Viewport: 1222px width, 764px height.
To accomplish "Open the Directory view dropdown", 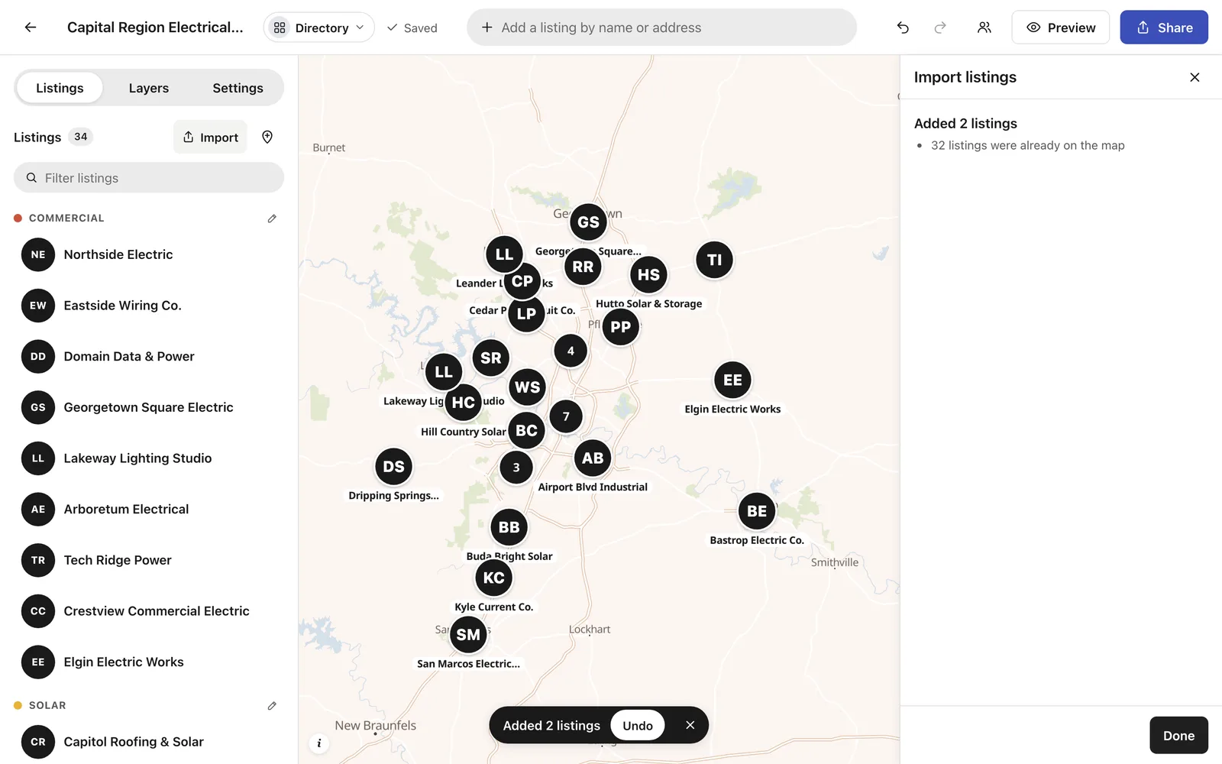I will coord(319,28).
